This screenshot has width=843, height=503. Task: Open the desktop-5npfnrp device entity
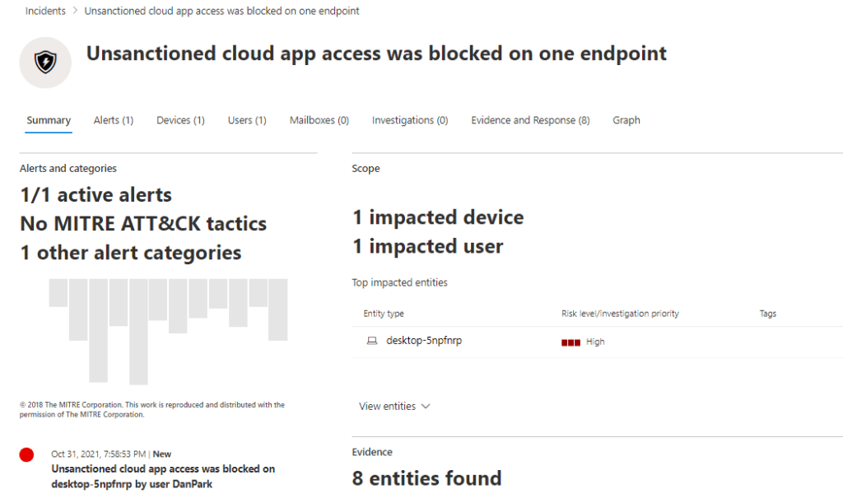click(x=424, y=341)
